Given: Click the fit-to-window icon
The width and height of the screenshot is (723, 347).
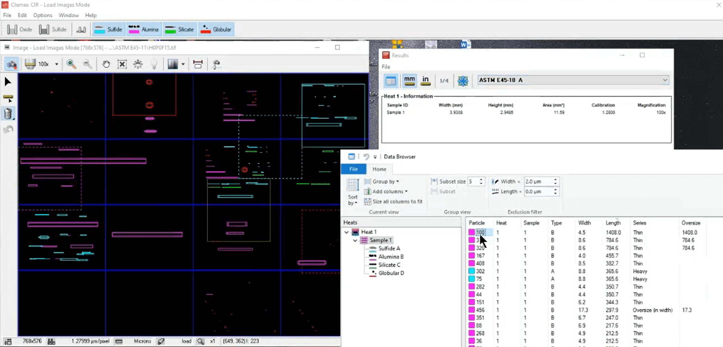Looking at the screenshot, I should (x=122, y=64).
